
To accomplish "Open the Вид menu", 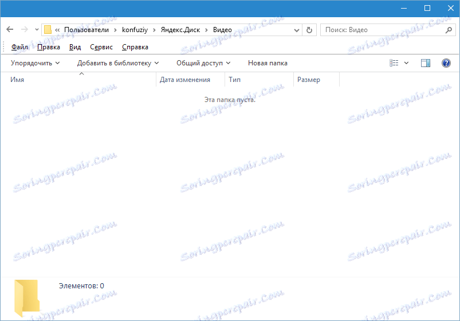I will click(x=75, y=47).
